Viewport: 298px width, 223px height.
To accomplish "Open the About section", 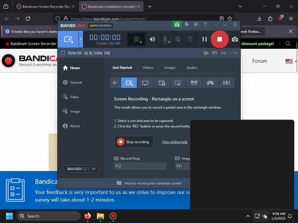I will coord(71,126).
